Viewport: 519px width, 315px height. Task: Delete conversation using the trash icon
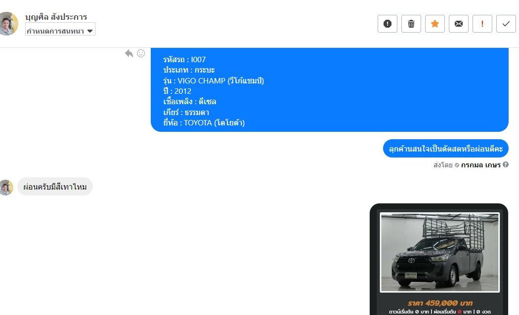pos(411,24)
